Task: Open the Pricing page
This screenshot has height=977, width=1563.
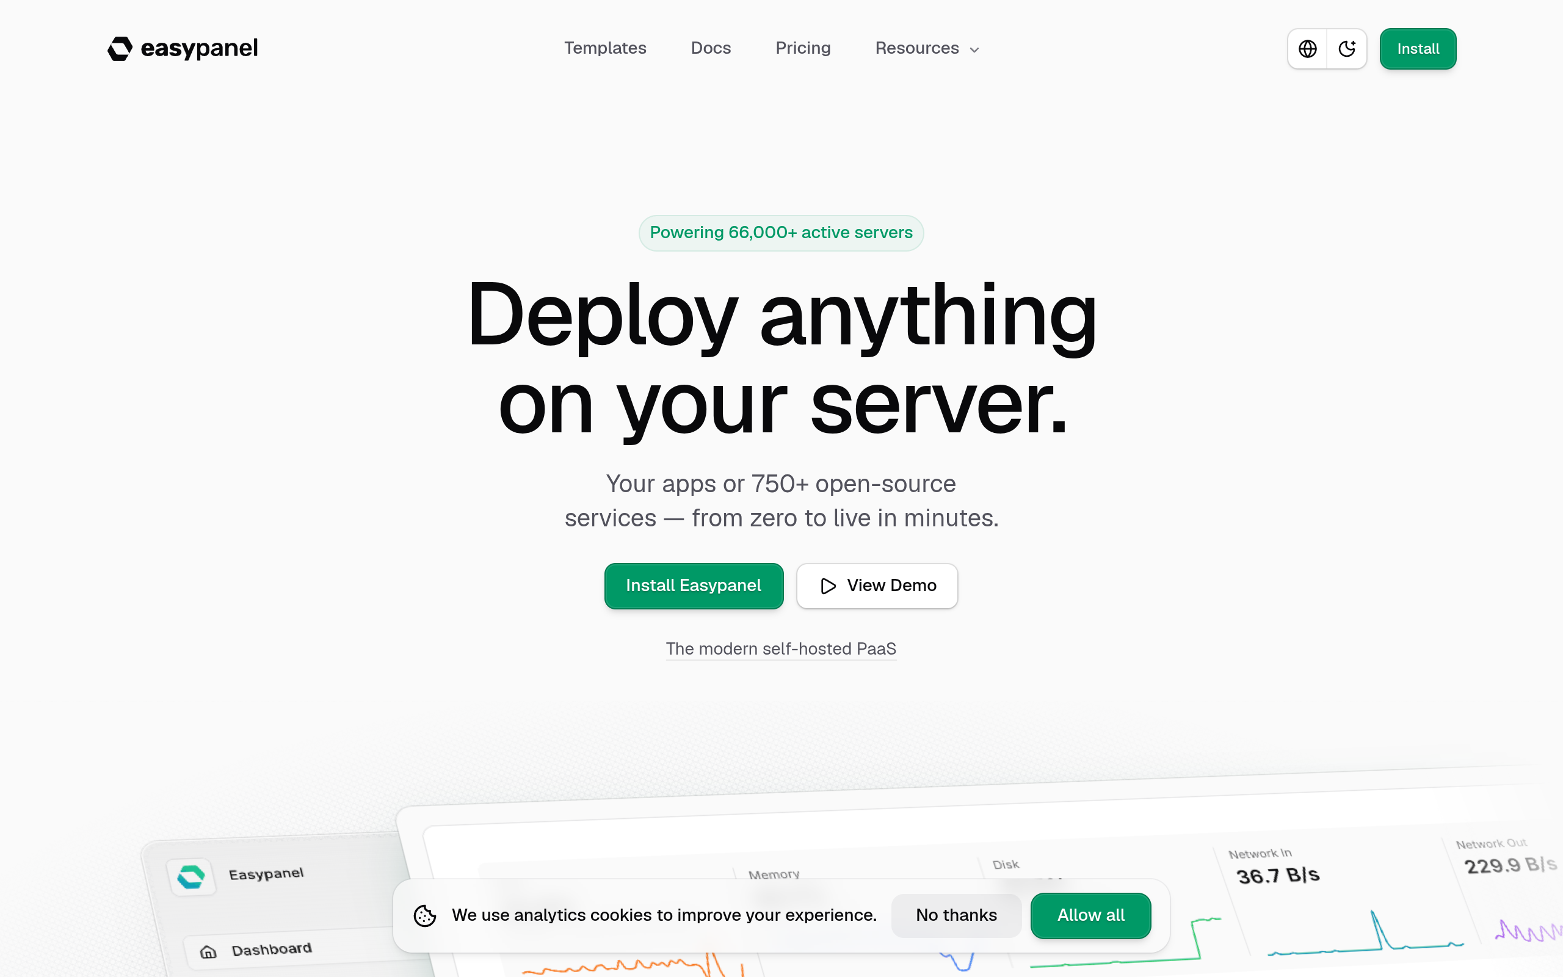Action: pyautogui.click(x=803, y=48)
